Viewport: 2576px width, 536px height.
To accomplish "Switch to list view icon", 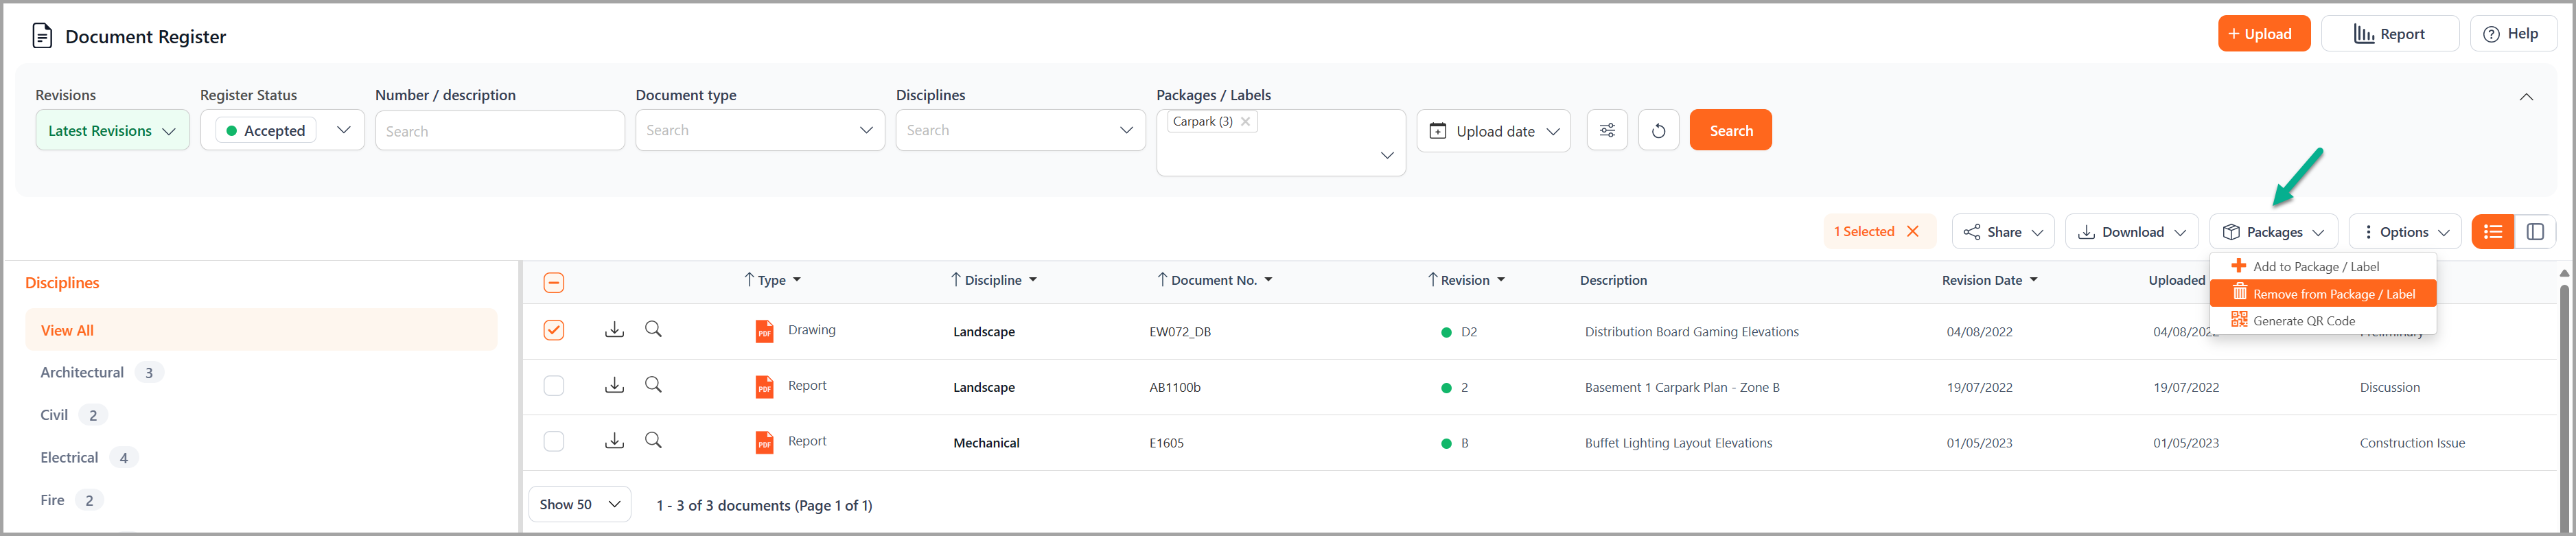I will coord(2492,232).
